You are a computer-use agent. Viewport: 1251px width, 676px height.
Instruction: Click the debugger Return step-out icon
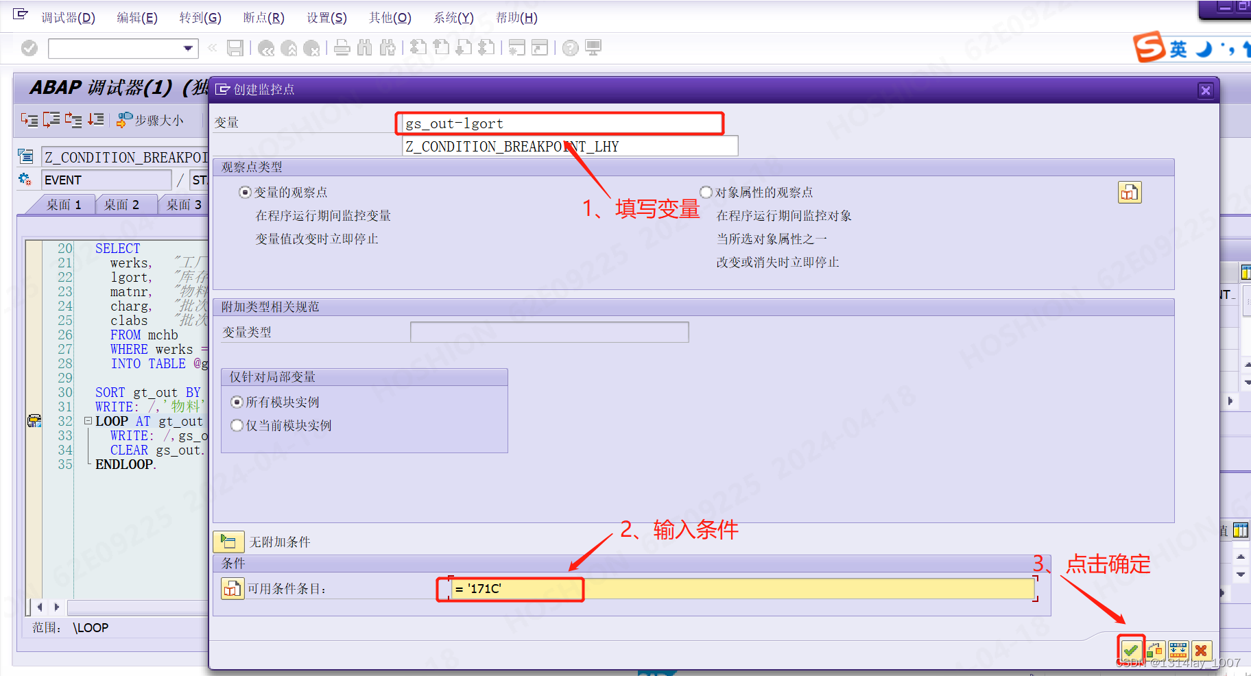[73, 120]
